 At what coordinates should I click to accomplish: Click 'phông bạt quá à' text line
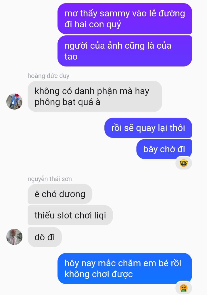coord(67,102)
